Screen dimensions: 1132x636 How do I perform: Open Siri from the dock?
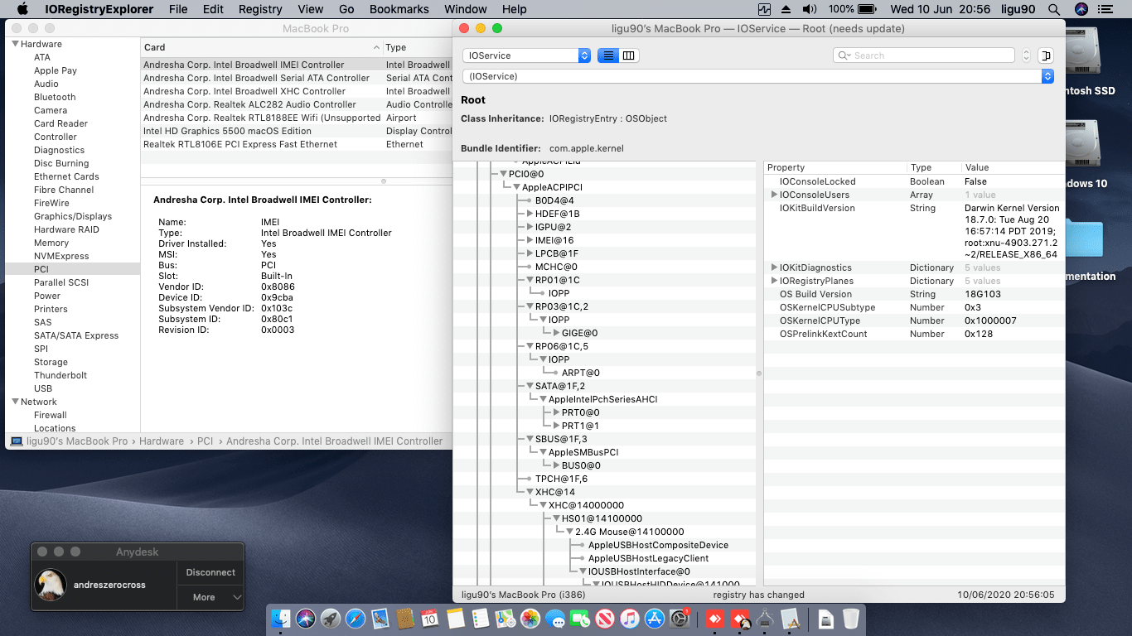click(307, 618)
